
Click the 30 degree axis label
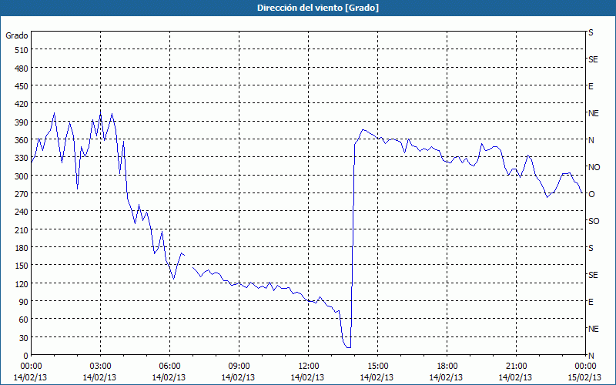[x=24, y=338]
